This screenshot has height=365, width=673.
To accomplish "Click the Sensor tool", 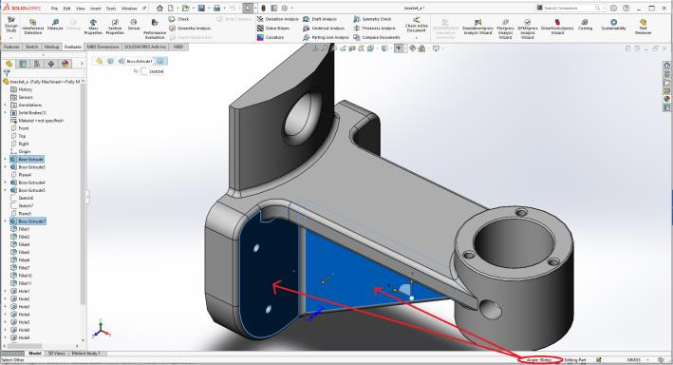I will click(134, 25).
